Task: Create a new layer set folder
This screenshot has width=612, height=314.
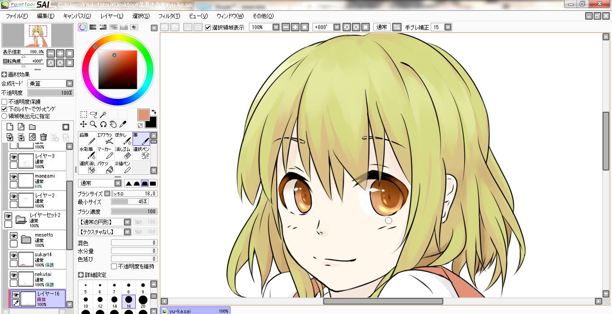Action: coord(32,127)
